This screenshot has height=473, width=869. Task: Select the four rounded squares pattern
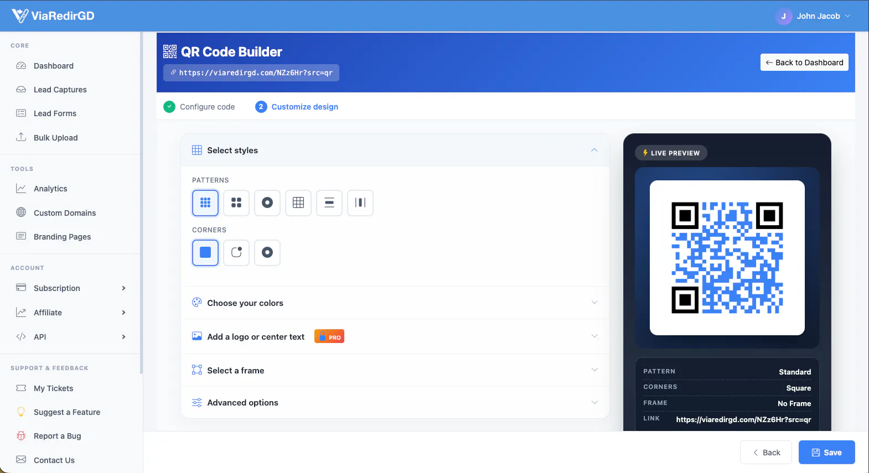point(236,202)
